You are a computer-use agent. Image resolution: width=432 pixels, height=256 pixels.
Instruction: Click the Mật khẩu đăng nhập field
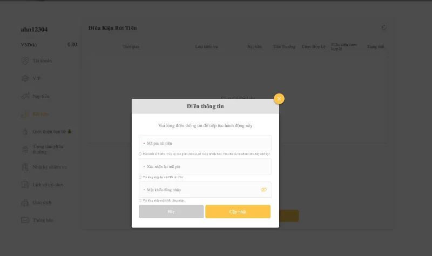tap(205, 190)
